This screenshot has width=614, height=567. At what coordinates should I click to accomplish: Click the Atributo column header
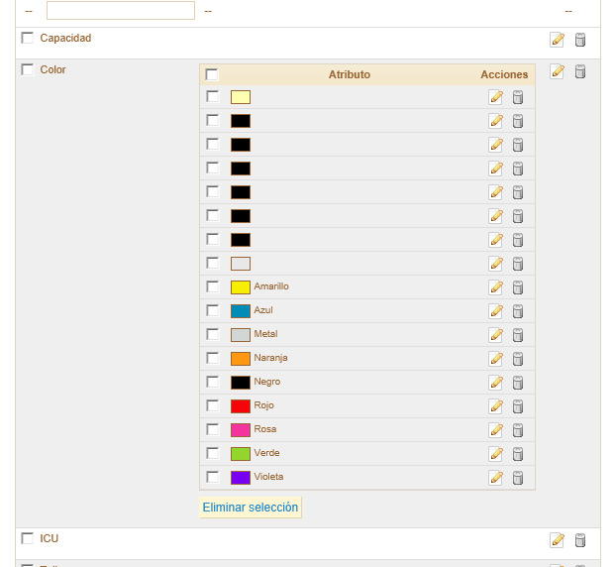[350, 74]
